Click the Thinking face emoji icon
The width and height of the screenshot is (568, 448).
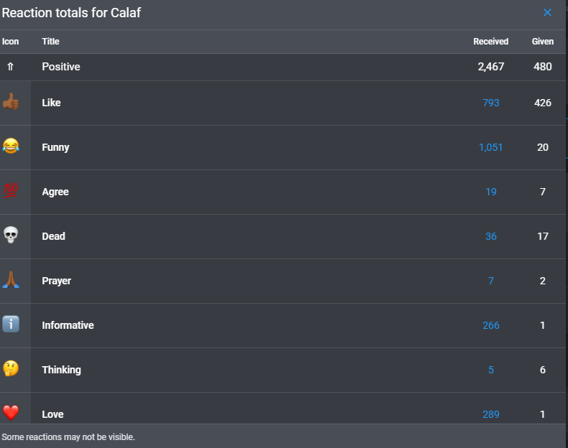click(11, 368)
